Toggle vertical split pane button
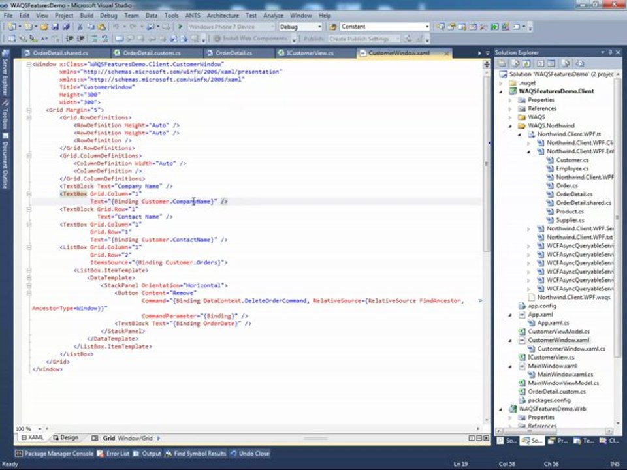The width and height of the screenshot is (627, 470). (472, 438)
